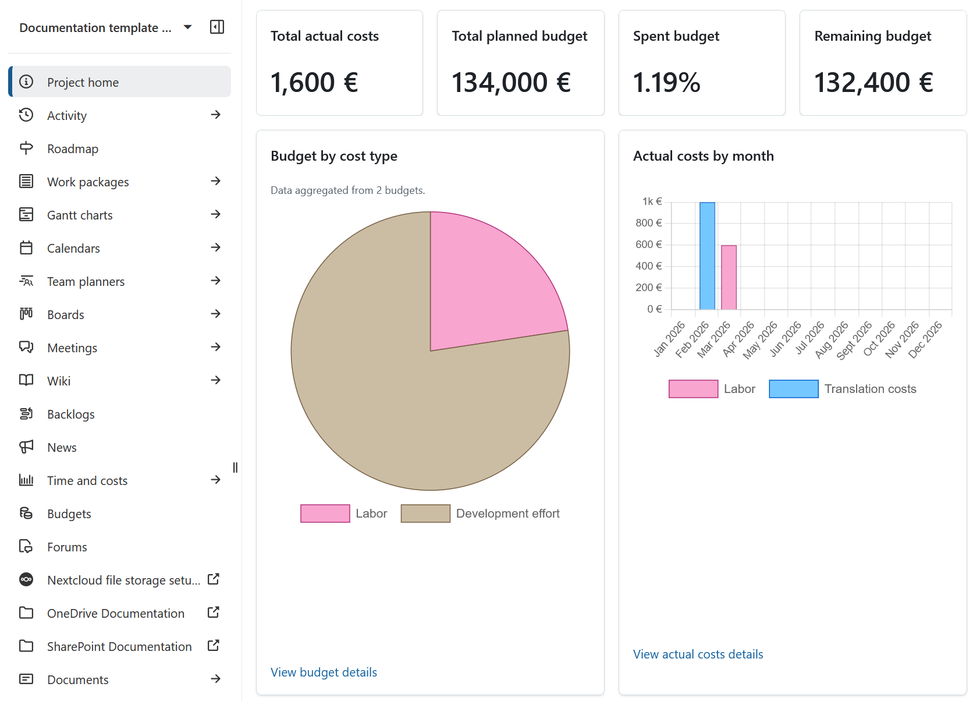Click the Feb 2026 translation costs bar
Screen dimensions: 973x701
point(706,256)
